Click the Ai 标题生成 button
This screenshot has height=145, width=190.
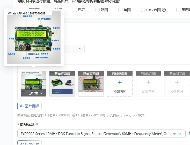(30, 143)
